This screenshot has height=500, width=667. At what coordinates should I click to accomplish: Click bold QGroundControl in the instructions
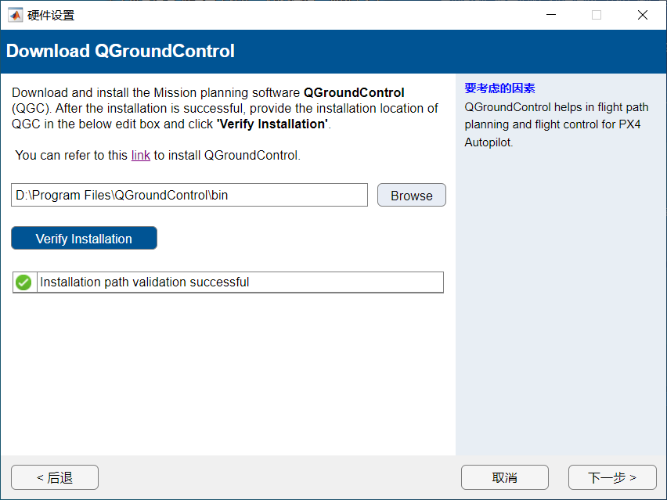(354, 92)
